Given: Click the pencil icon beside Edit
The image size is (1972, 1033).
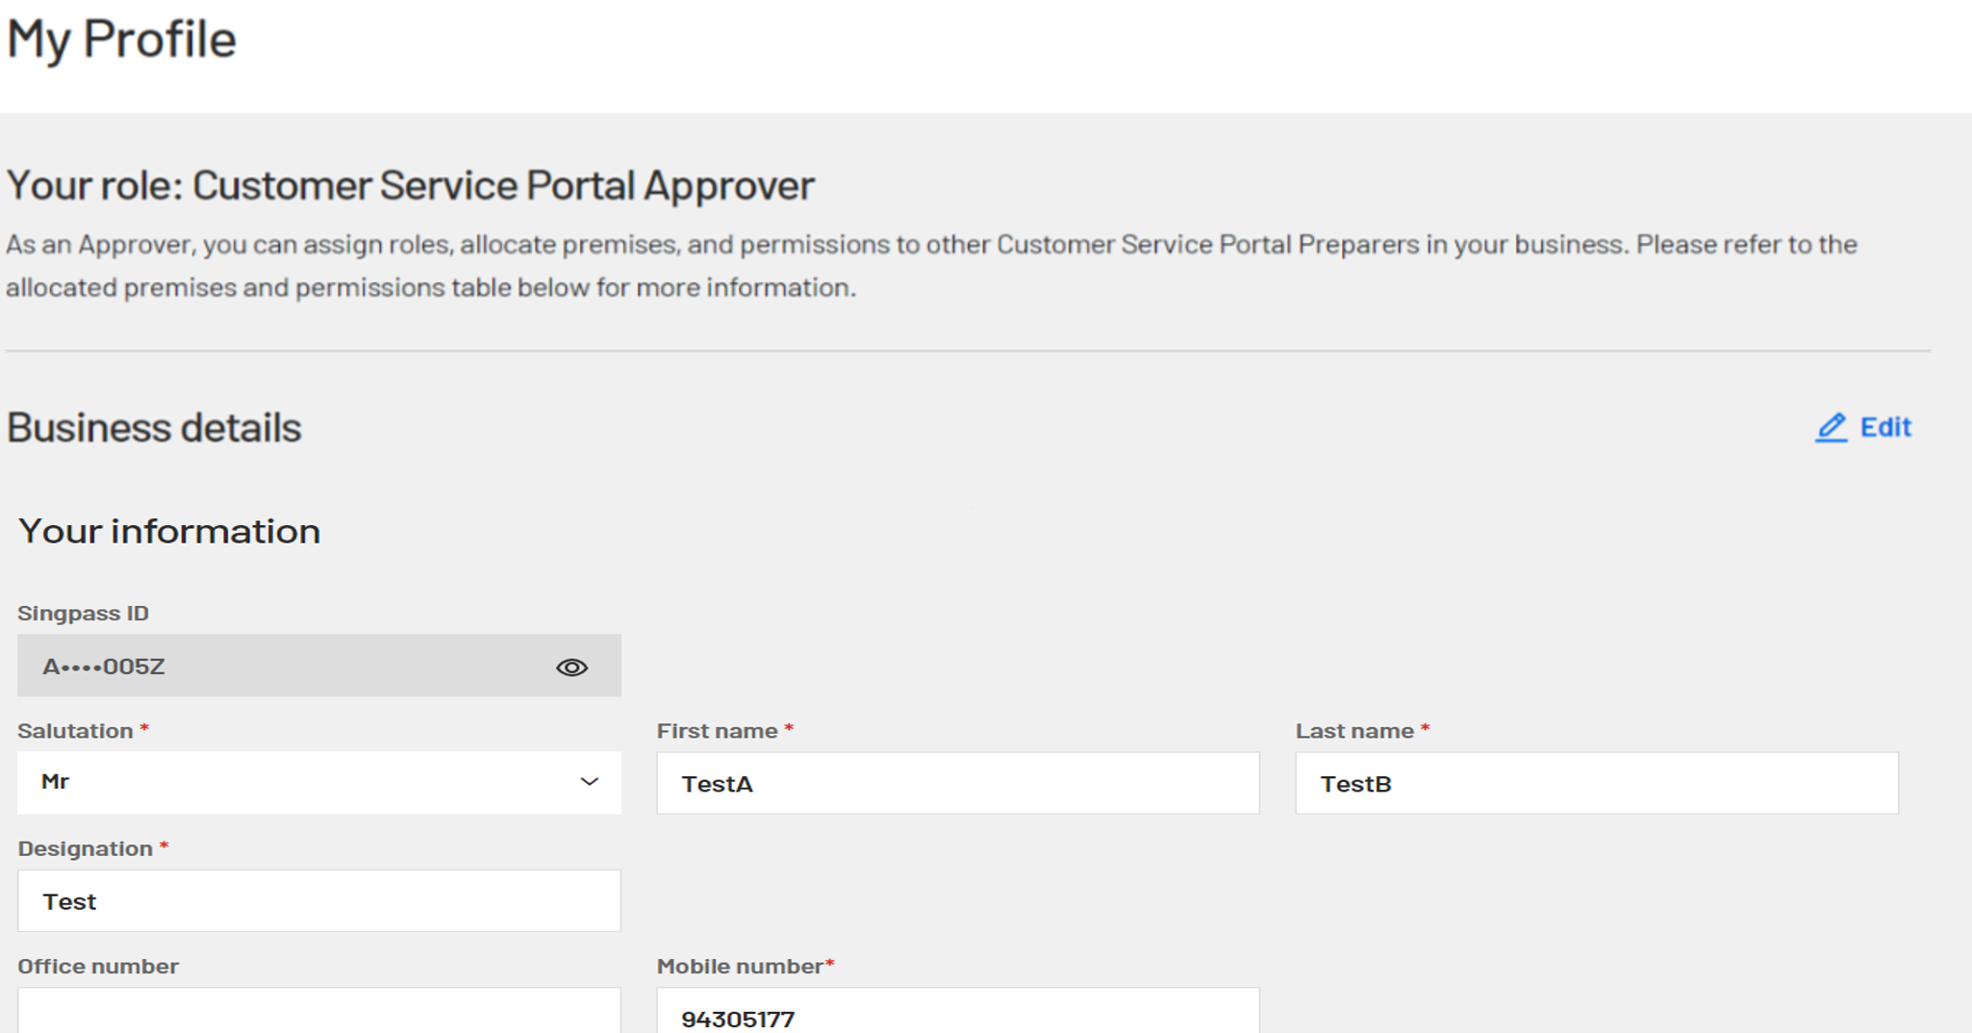Looking at the screenshot, I should pos(1831,427).
